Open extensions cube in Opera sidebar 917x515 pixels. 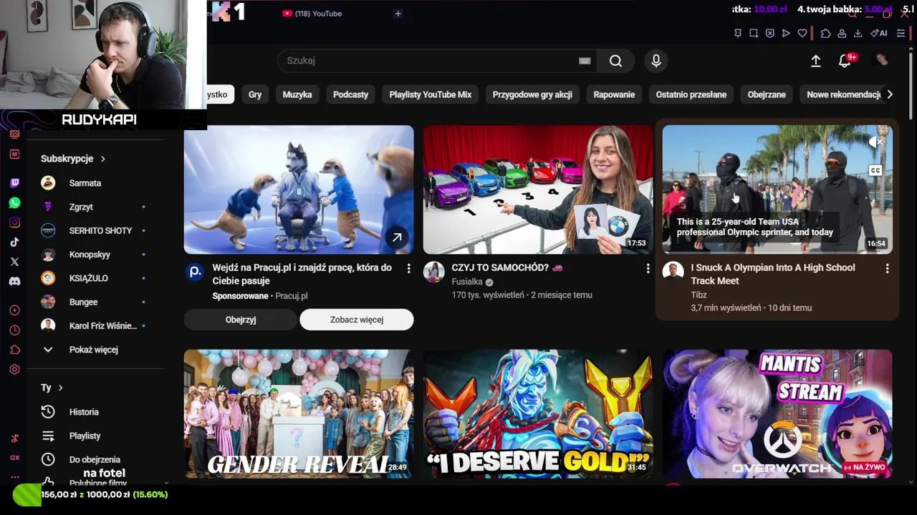(14, 350)
